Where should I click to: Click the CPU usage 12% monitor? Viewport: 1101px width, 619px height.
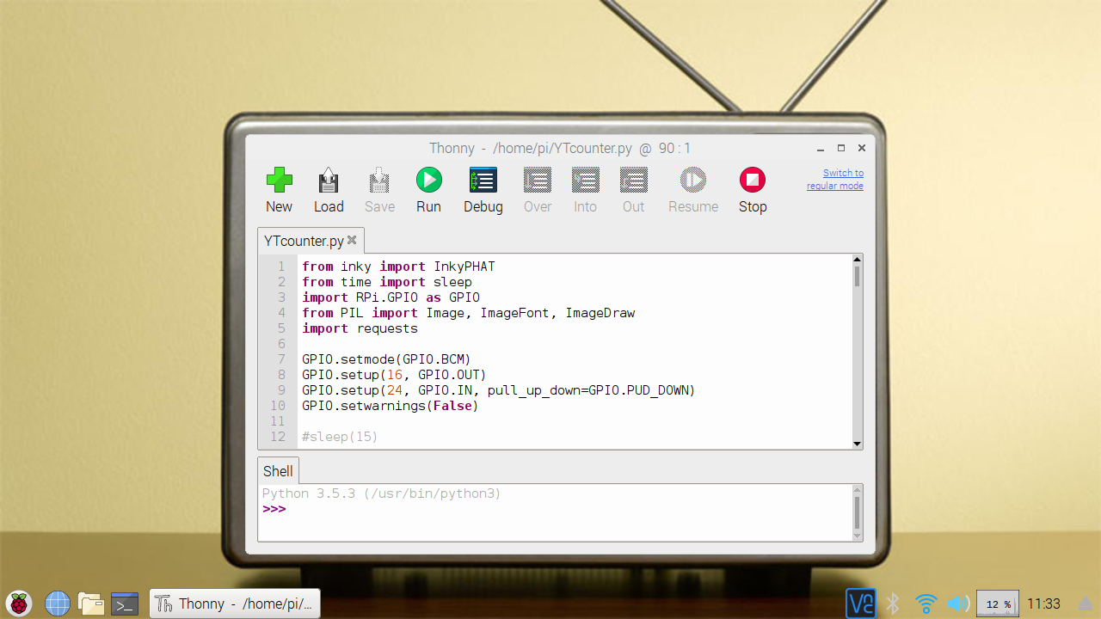998,604
